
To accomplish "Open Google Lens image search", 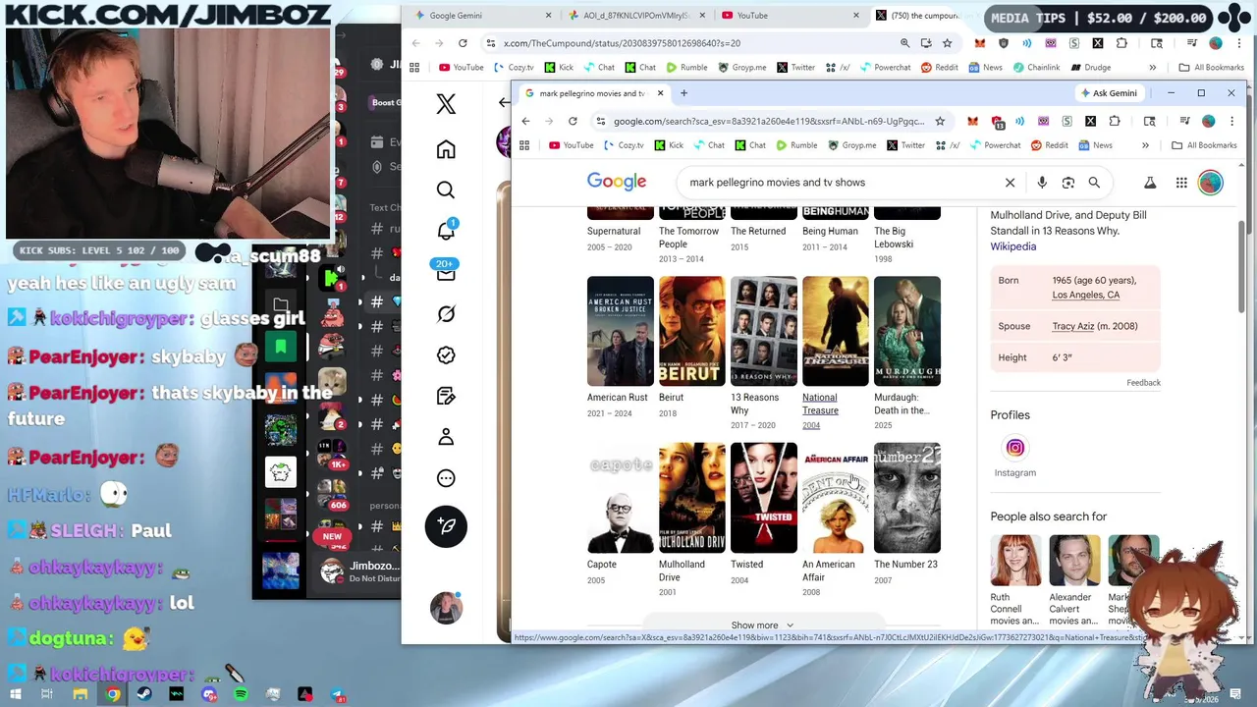I will pyautogui.click(x=1068, y=183).
